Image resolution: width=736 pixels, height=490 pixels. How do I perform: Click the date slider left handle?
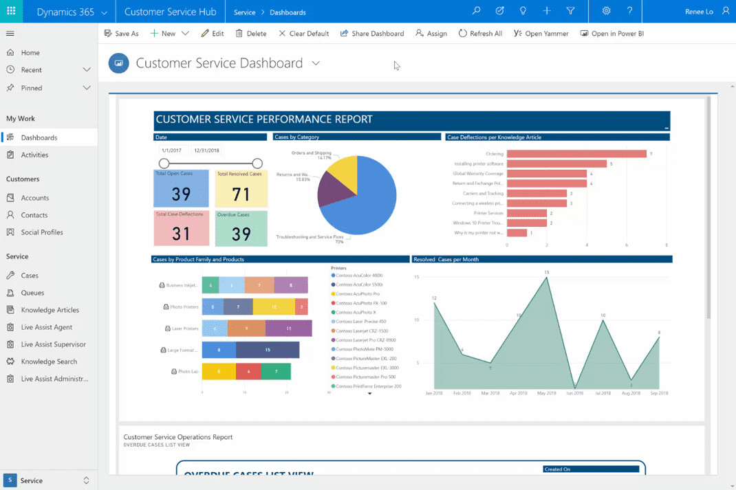164,163
